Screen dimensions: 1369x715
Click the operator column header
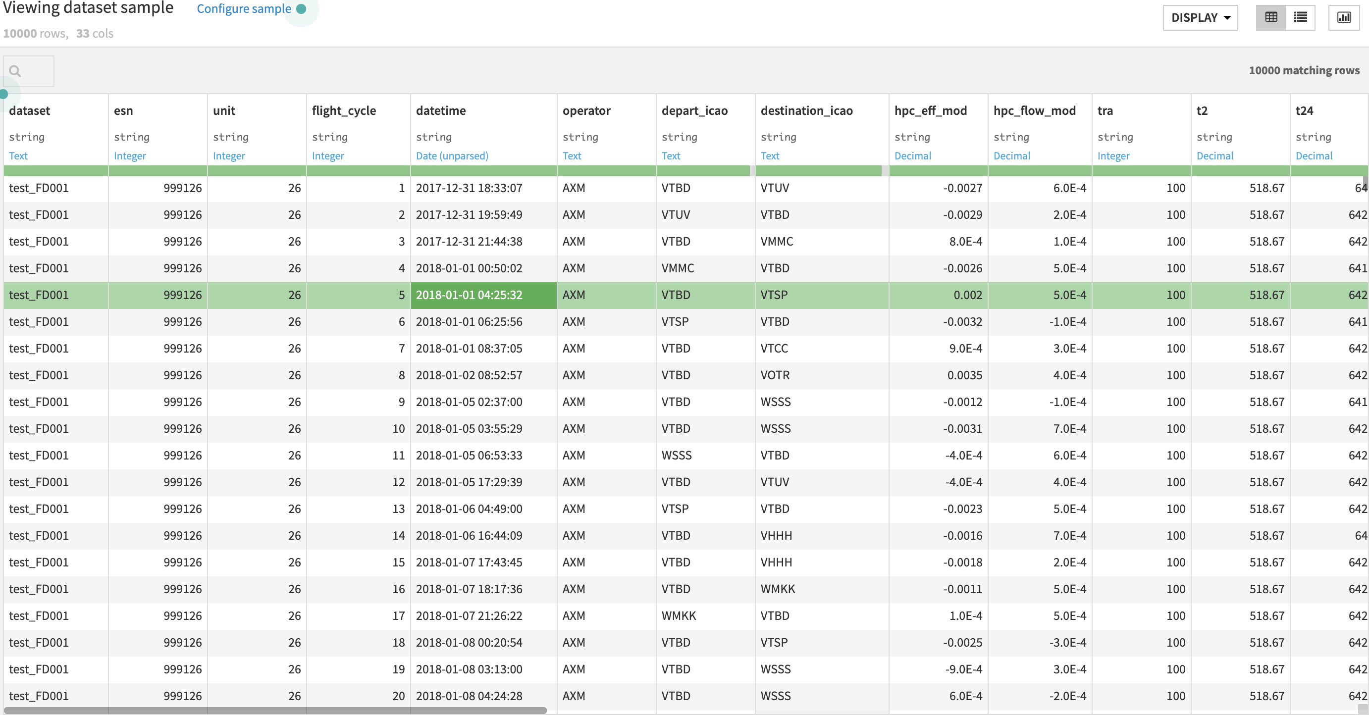pyautogui.click(x=586, y=110)
